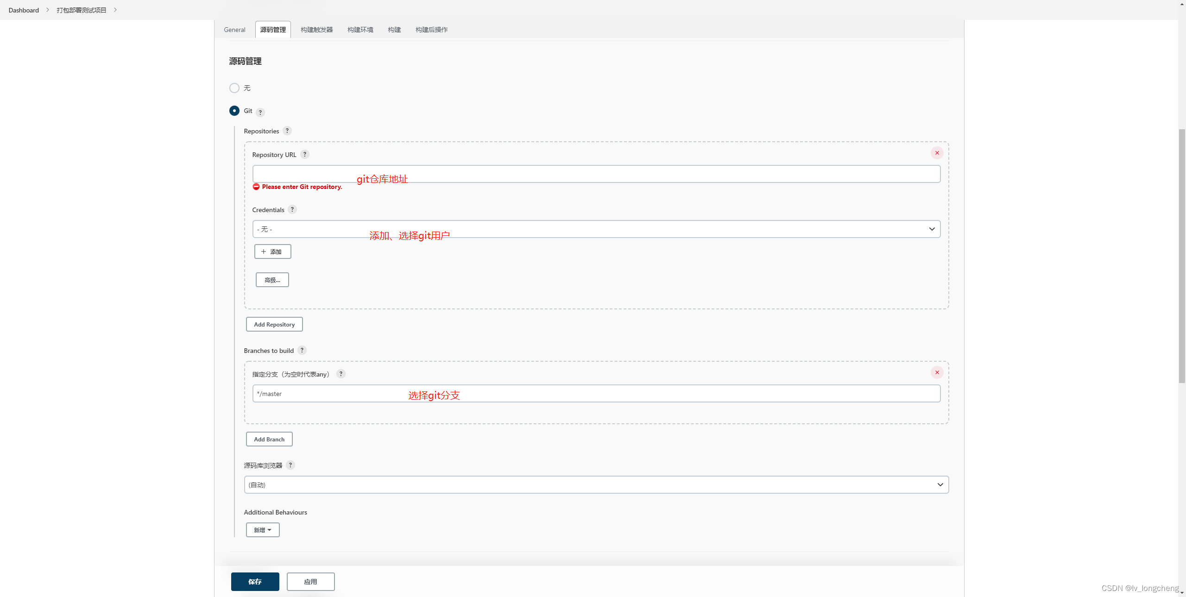This screenshot has width=1186, height=597.
Task: Switch to the 构建 tab
Action: (394, 29)
